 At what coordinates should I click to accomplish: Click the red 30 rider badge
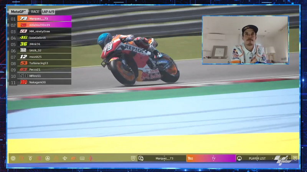(x=23, y=82)
